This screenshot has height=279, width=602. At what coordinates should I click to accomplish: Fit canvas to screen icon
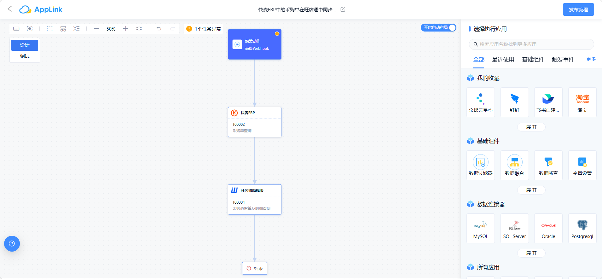pos(139,29)
